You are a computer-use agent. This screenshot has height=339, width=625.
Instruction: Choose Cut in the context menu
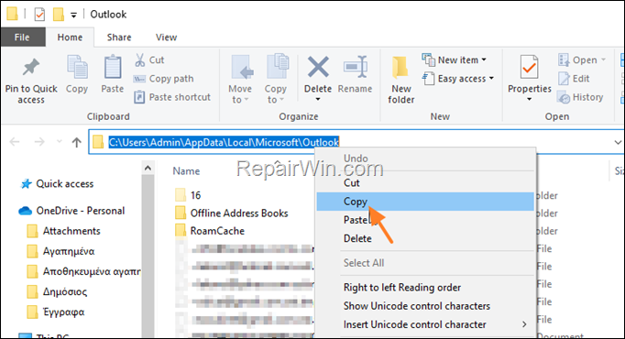[x=425, y=183]
